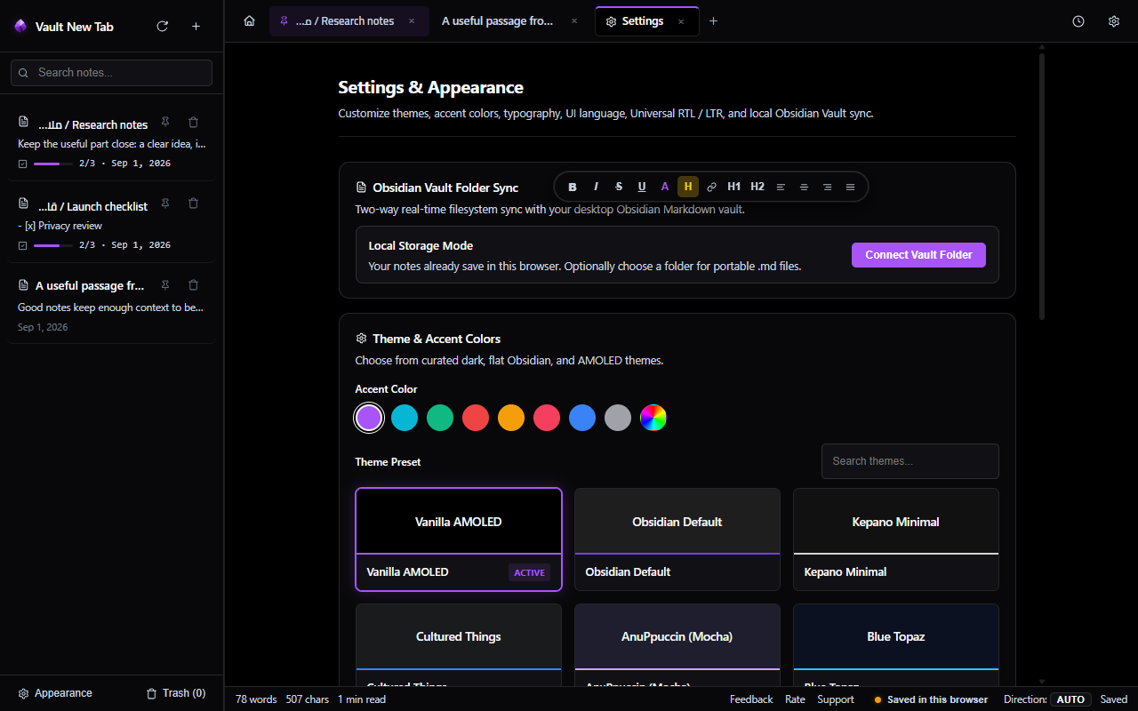Switch to the 'A useful passage fro...' tab

[510, 21]
